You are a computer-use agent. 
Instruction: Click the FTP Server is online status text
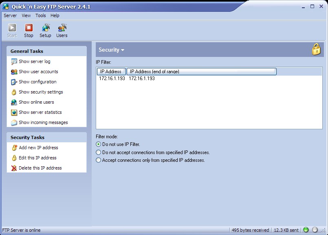[x=21, y=230]
